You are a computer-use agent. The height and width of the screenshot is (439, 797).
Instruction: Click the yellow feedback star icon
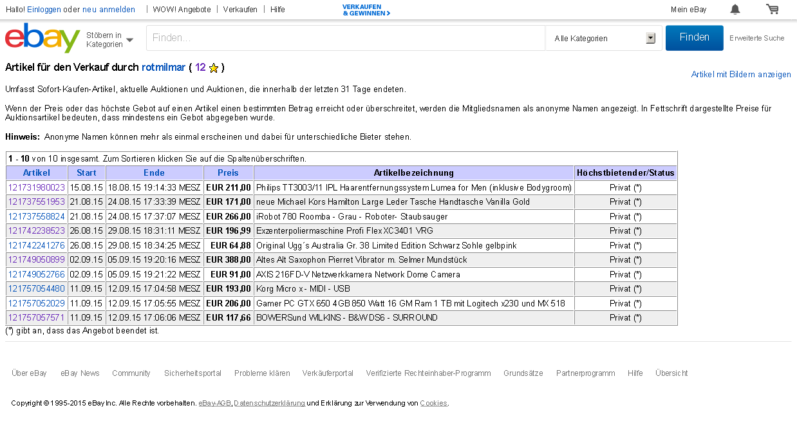click(214, 68)
